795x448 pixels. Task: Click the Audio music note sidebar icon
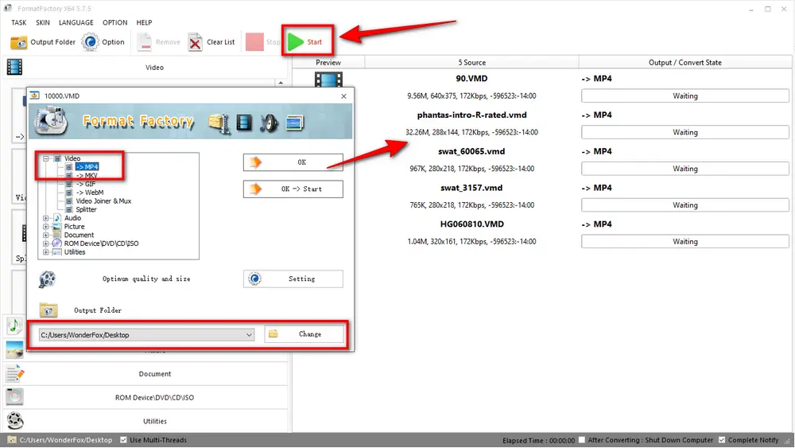click(14, 325)
